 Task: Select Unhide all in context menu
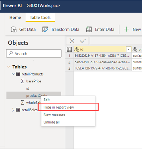click(x=68, y=122)
